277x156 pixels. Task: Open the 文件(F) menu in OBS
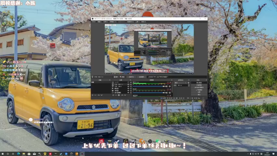94,22
